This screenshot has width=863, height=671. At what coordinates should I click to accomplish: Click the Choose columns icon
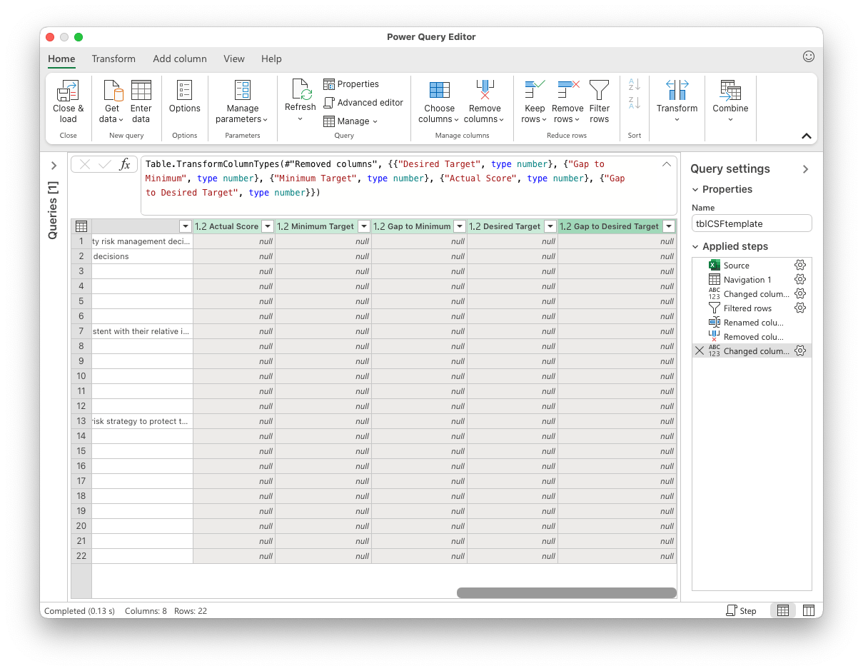click(439, 90)
